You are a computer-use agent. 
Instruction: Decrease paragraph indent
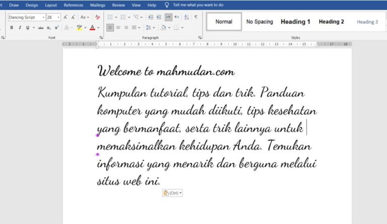pyautogui.click(x=151, y=17)
